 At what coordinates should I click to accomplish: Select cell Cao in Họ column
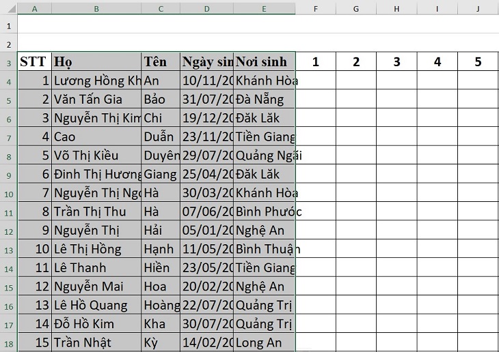(x=96, y=136)
